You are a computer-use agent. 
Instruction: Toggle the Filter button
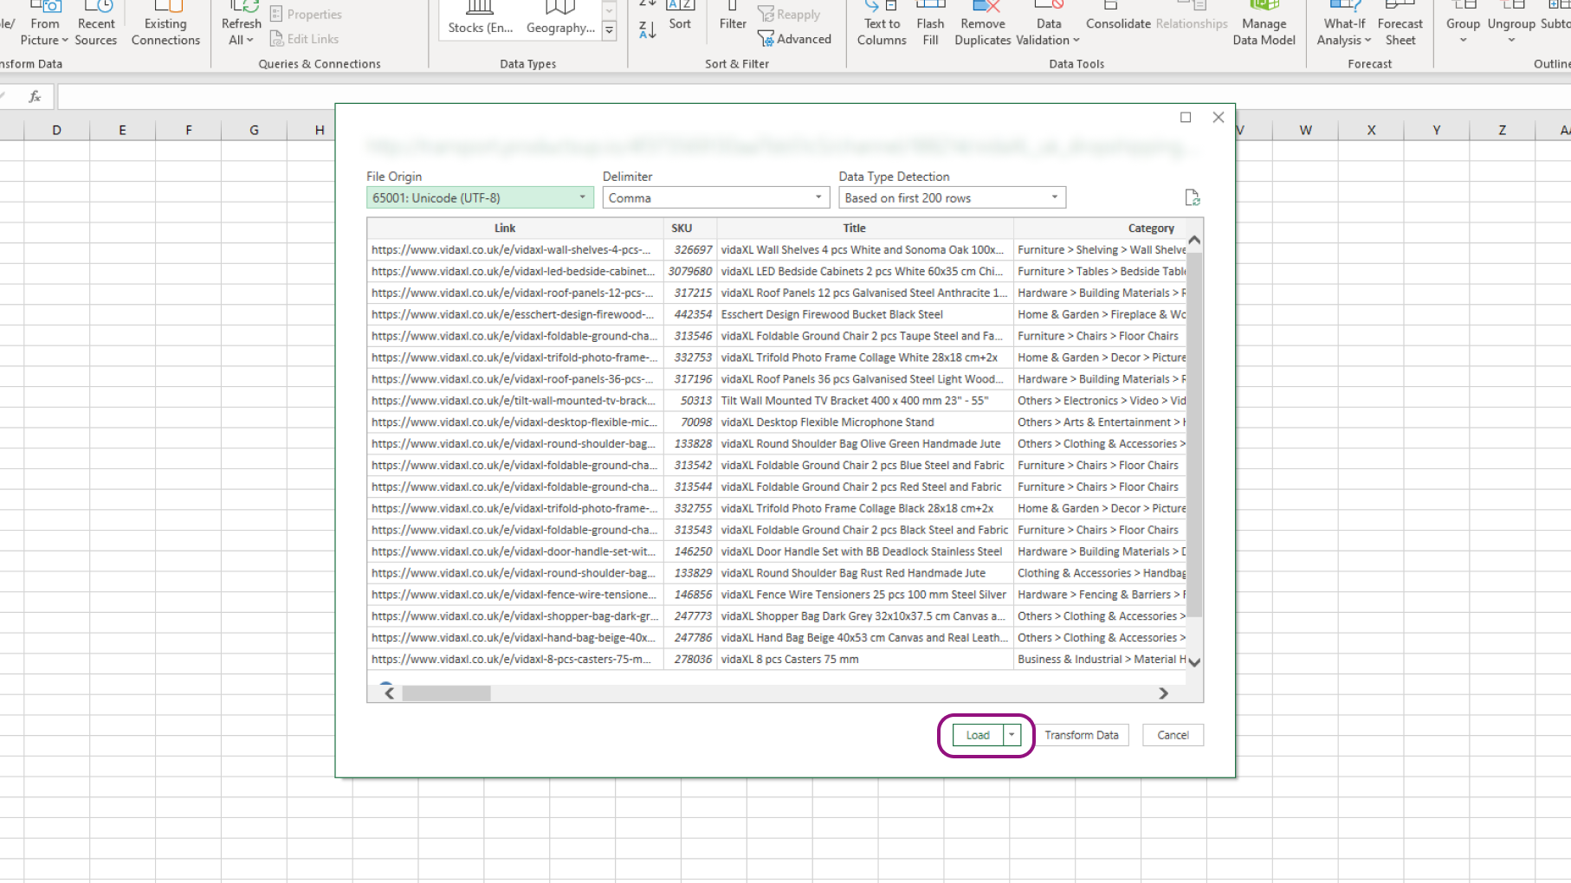733,17
